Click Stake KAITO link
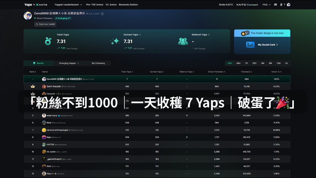Image resolution: width=316 pixels, height=178 pixels. (x=226, y=4)
